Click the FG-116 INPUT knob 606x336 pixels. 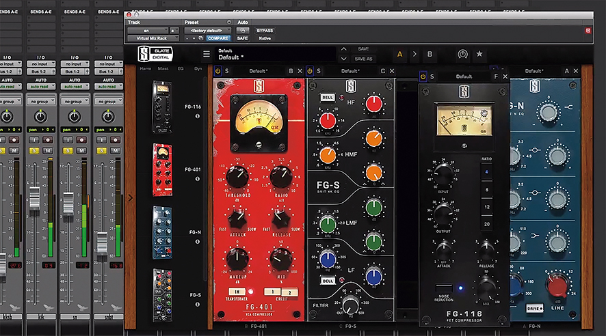pyautogui.click(x=443, y=173)
